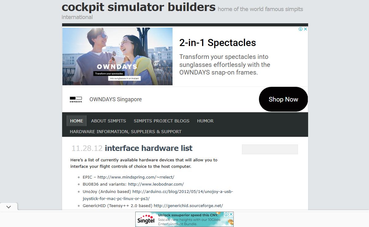
Task: Open the interface hardware list post title
Action: pos(149,148)
